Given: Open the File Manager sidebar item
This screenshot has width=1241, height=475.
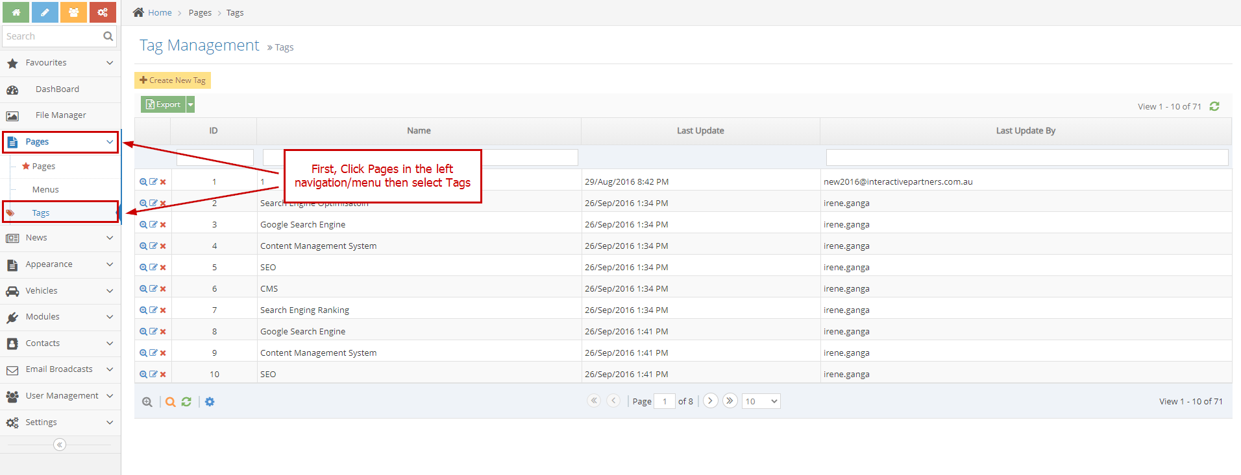Looking at the screenshot, I should 60,115.
